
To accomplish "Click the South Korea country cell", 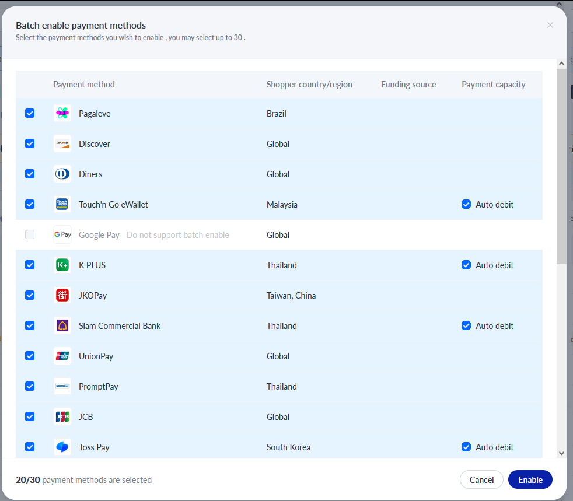I will (x=288, y=447).
